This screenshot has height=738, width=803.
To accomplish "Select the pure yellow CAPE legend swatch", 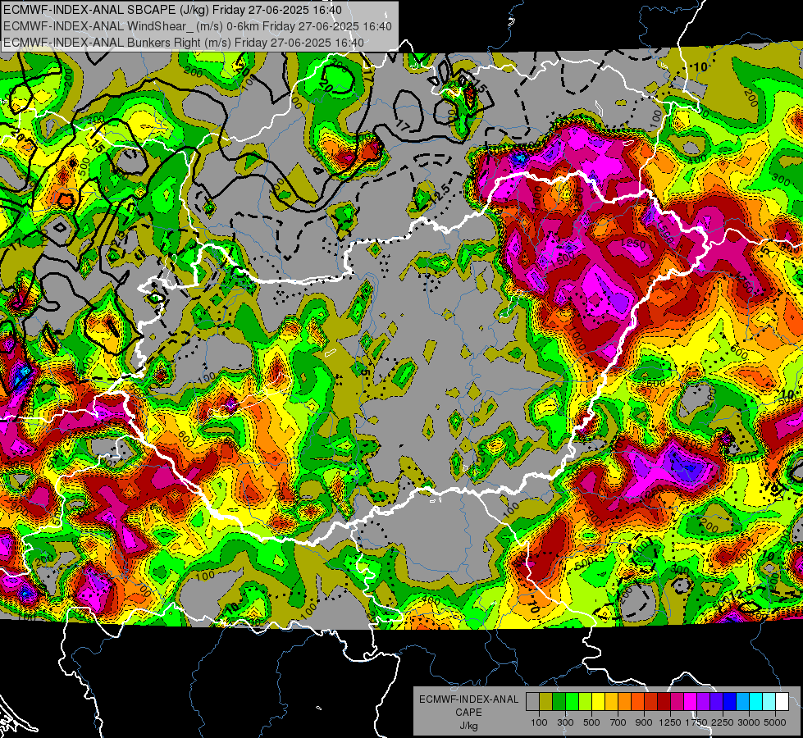I will tap(598, 702).
